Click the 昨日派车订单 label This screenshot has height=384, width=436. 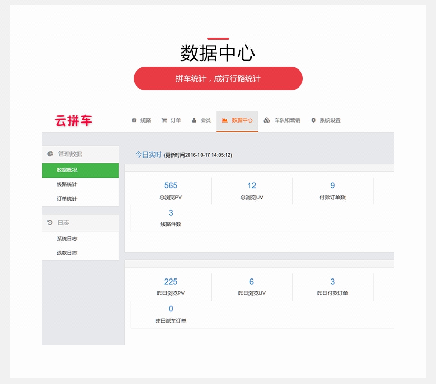(x=171, y=321)
